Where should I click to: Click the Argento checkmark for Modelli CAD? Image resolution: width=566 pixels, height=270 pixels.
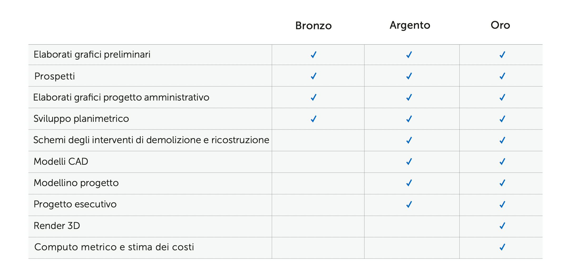[409, 162]
